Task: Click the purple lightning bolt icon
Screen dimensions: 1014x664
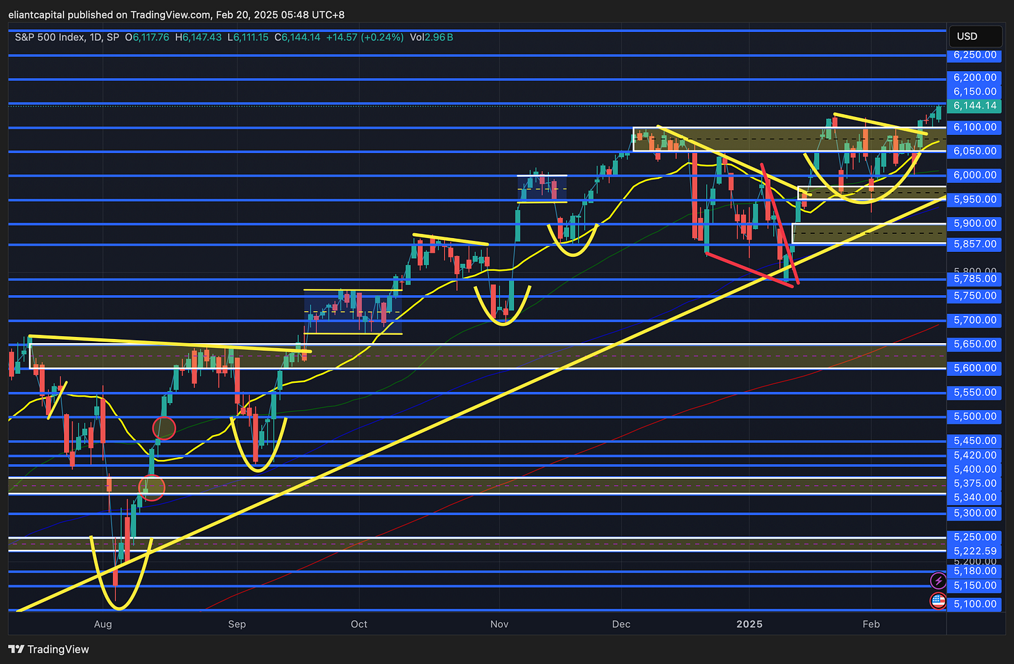Action: (x=938, y=580)
